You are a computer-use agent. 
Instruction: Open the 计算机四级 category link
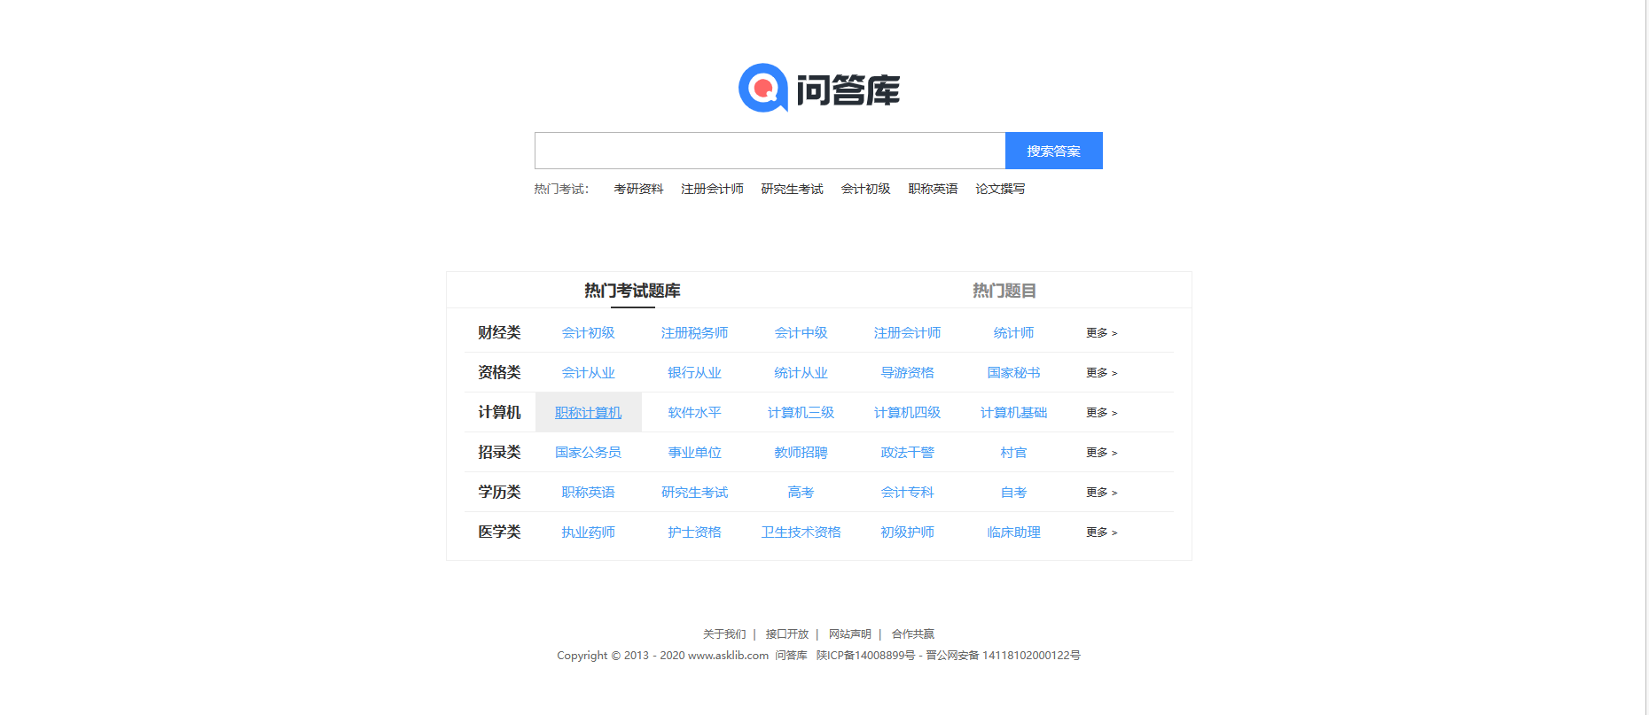pos(907,413)
